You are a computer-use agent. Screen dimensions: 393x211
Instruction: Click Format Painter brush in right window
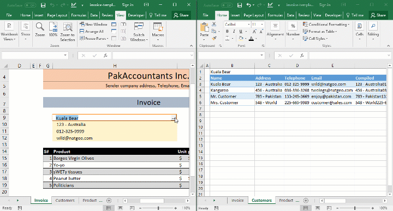tap(214, 38)
